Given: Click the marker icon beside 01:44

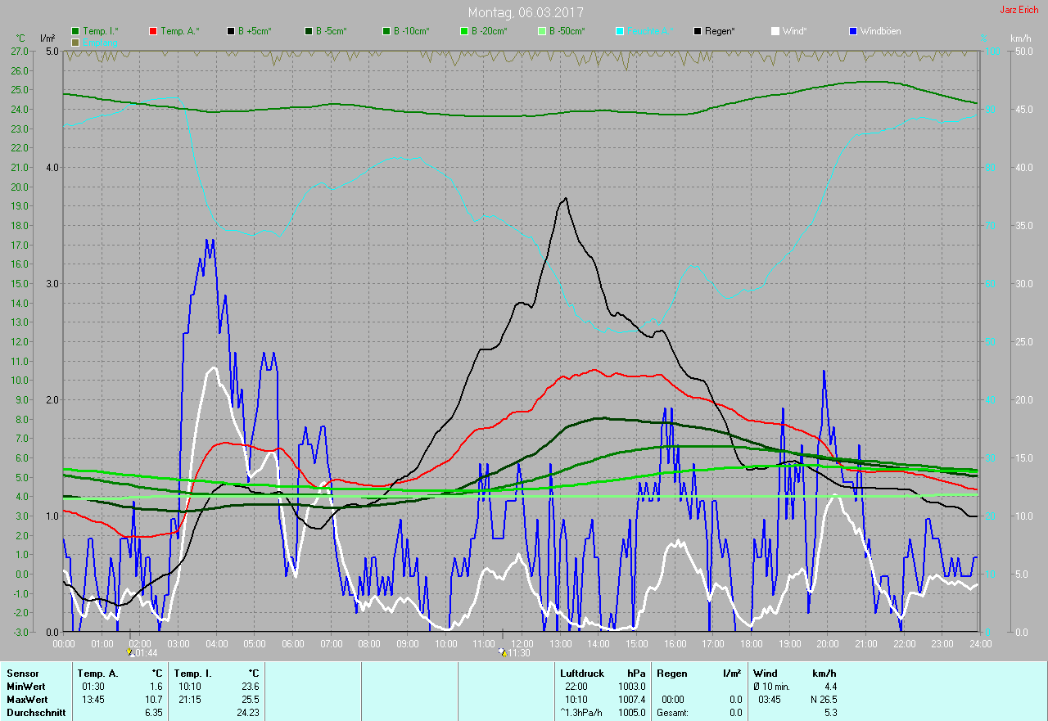Looking at the screenshot, I should click(130, 652).
